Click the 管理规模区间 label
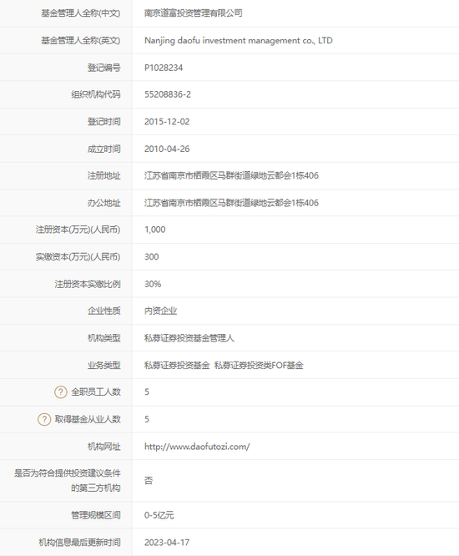Screen dimensions: 459x556 (x=96, y=515)
